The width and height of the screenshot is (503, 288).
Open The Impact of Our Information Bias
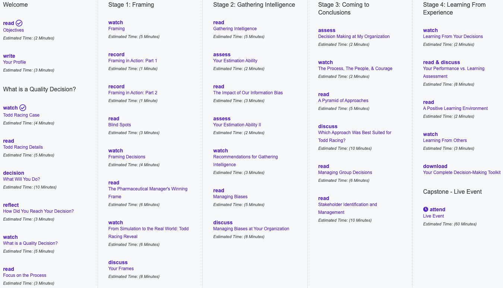point(248,93)
